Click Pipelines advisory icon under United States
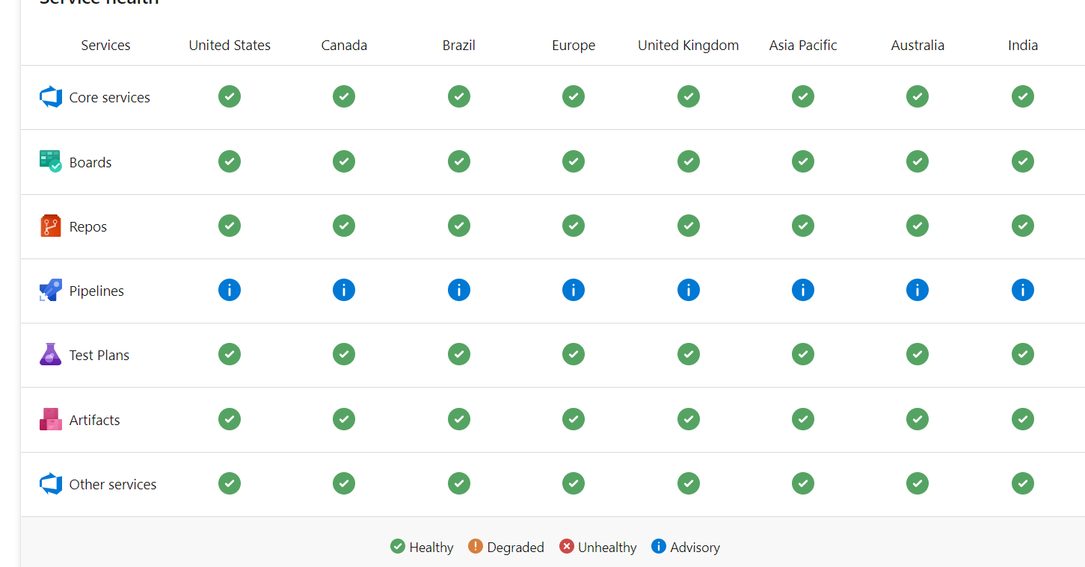 pyautogui.click(x=230, y=290)
